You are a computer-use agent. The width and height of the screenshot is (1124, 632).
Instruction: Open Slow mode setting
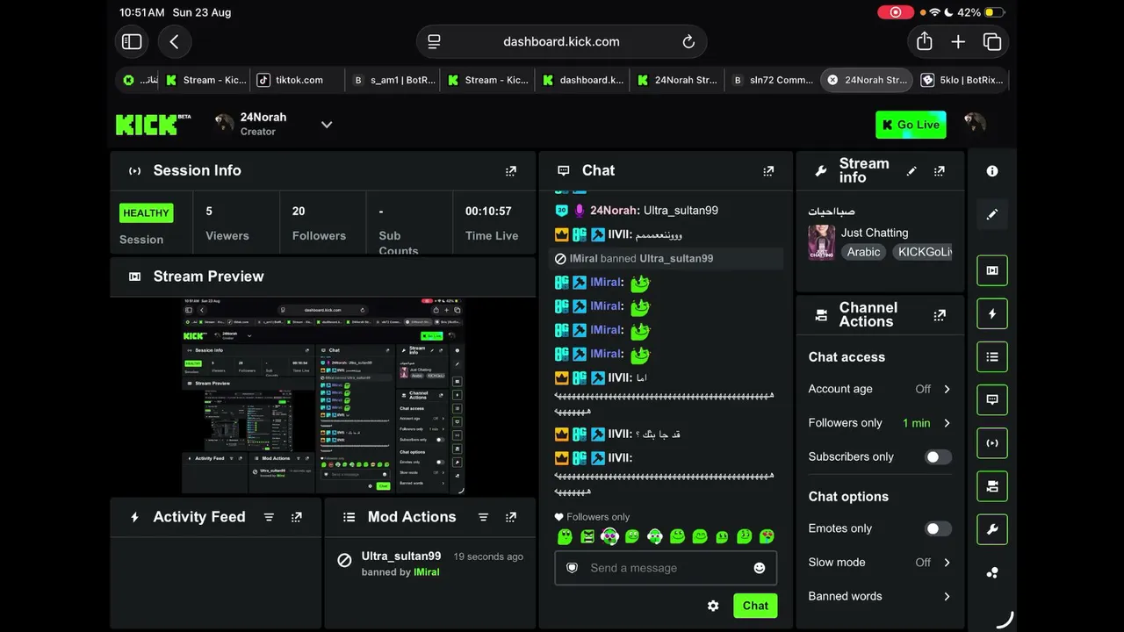pos(880,563)
